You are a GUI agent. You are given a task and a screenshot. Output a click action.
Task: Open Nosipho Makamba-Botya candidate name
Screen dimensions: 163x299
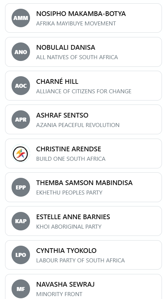point(81,14)
